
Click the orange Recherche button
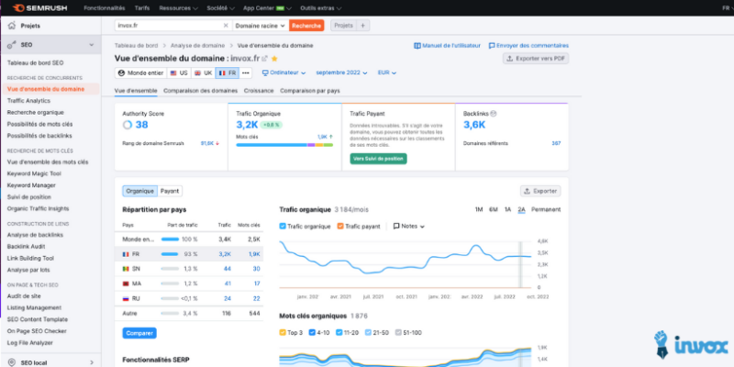pos(306,26)
